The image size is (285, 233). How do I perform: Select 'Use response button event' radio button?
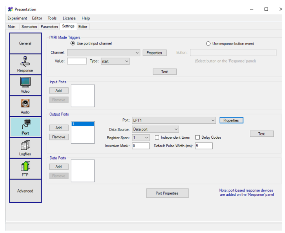(x=208, y=44)
